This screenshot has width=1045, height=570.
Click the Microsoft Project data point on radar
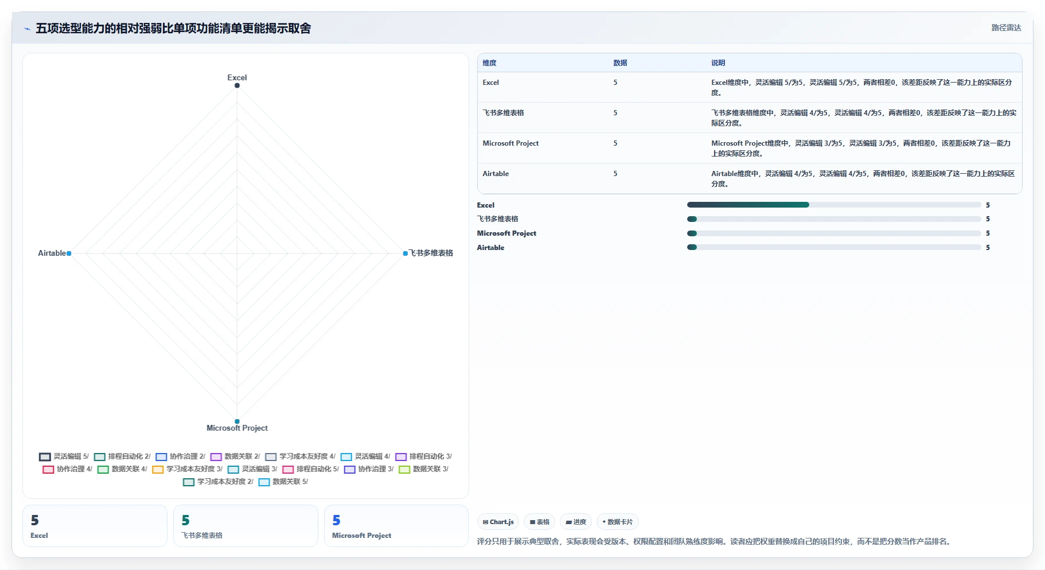237,421
